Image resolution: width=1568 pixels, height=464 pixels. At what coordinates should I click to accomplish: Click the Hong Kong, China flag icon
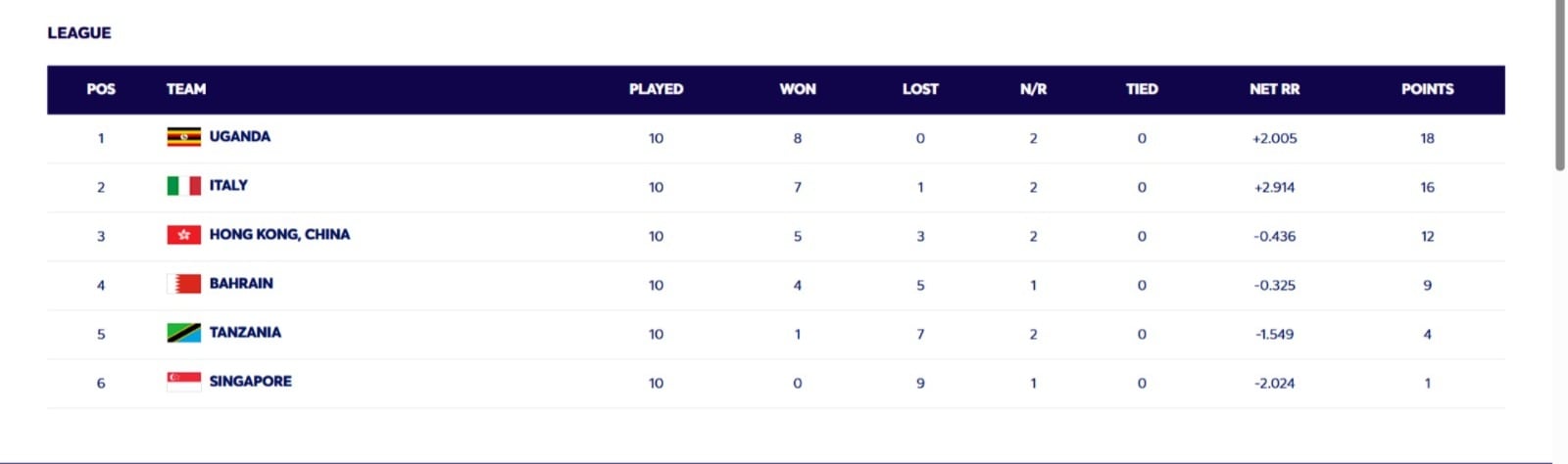coord(183,235)
